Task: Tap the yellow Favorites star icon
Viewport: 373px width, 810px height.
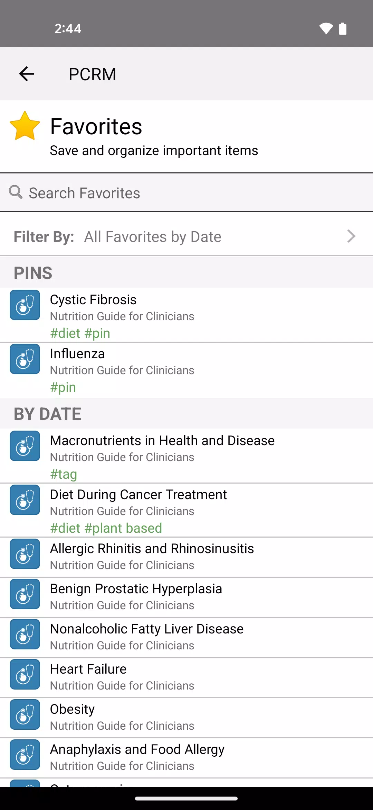Action: [25, 126]
